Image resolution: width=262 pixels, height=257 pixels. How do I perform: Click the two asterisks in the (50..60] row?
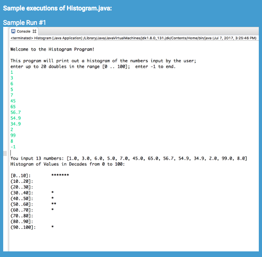pyautogui.click(x=54, y=204)
